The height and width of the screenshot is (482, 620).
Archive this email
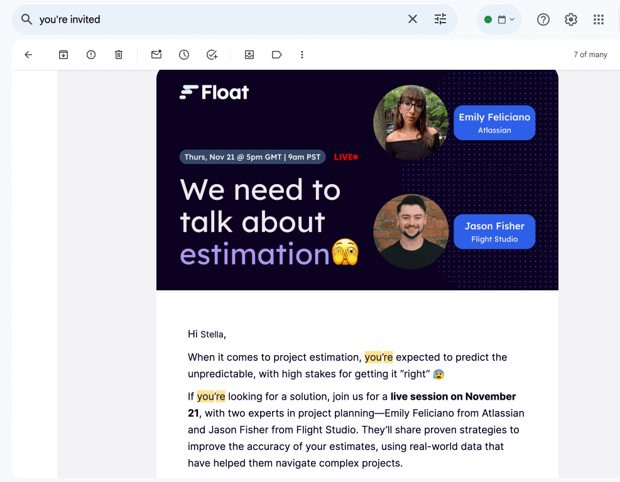coord(63,55)
